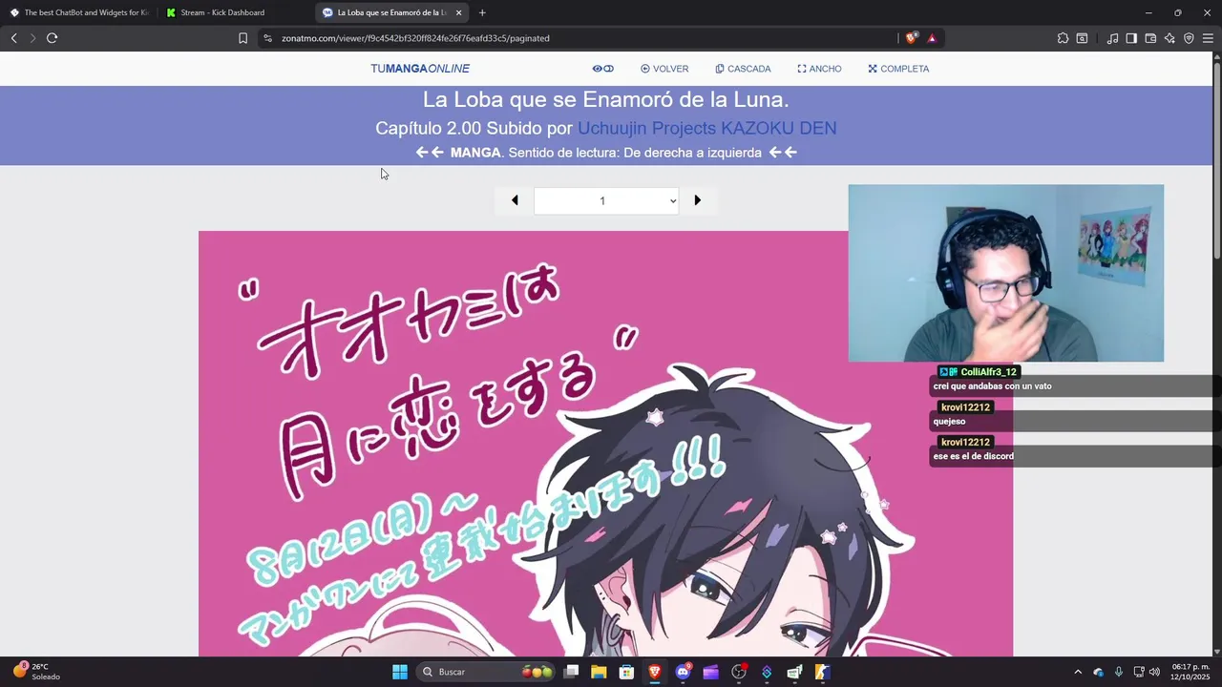Open the Counter-Strike taskbar icon

822,672
